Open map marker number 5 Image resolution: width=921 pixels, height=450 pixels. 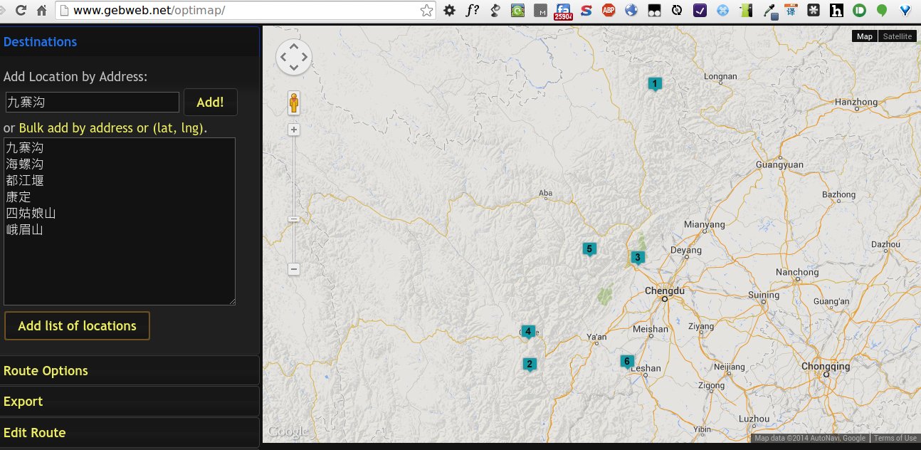589,249
